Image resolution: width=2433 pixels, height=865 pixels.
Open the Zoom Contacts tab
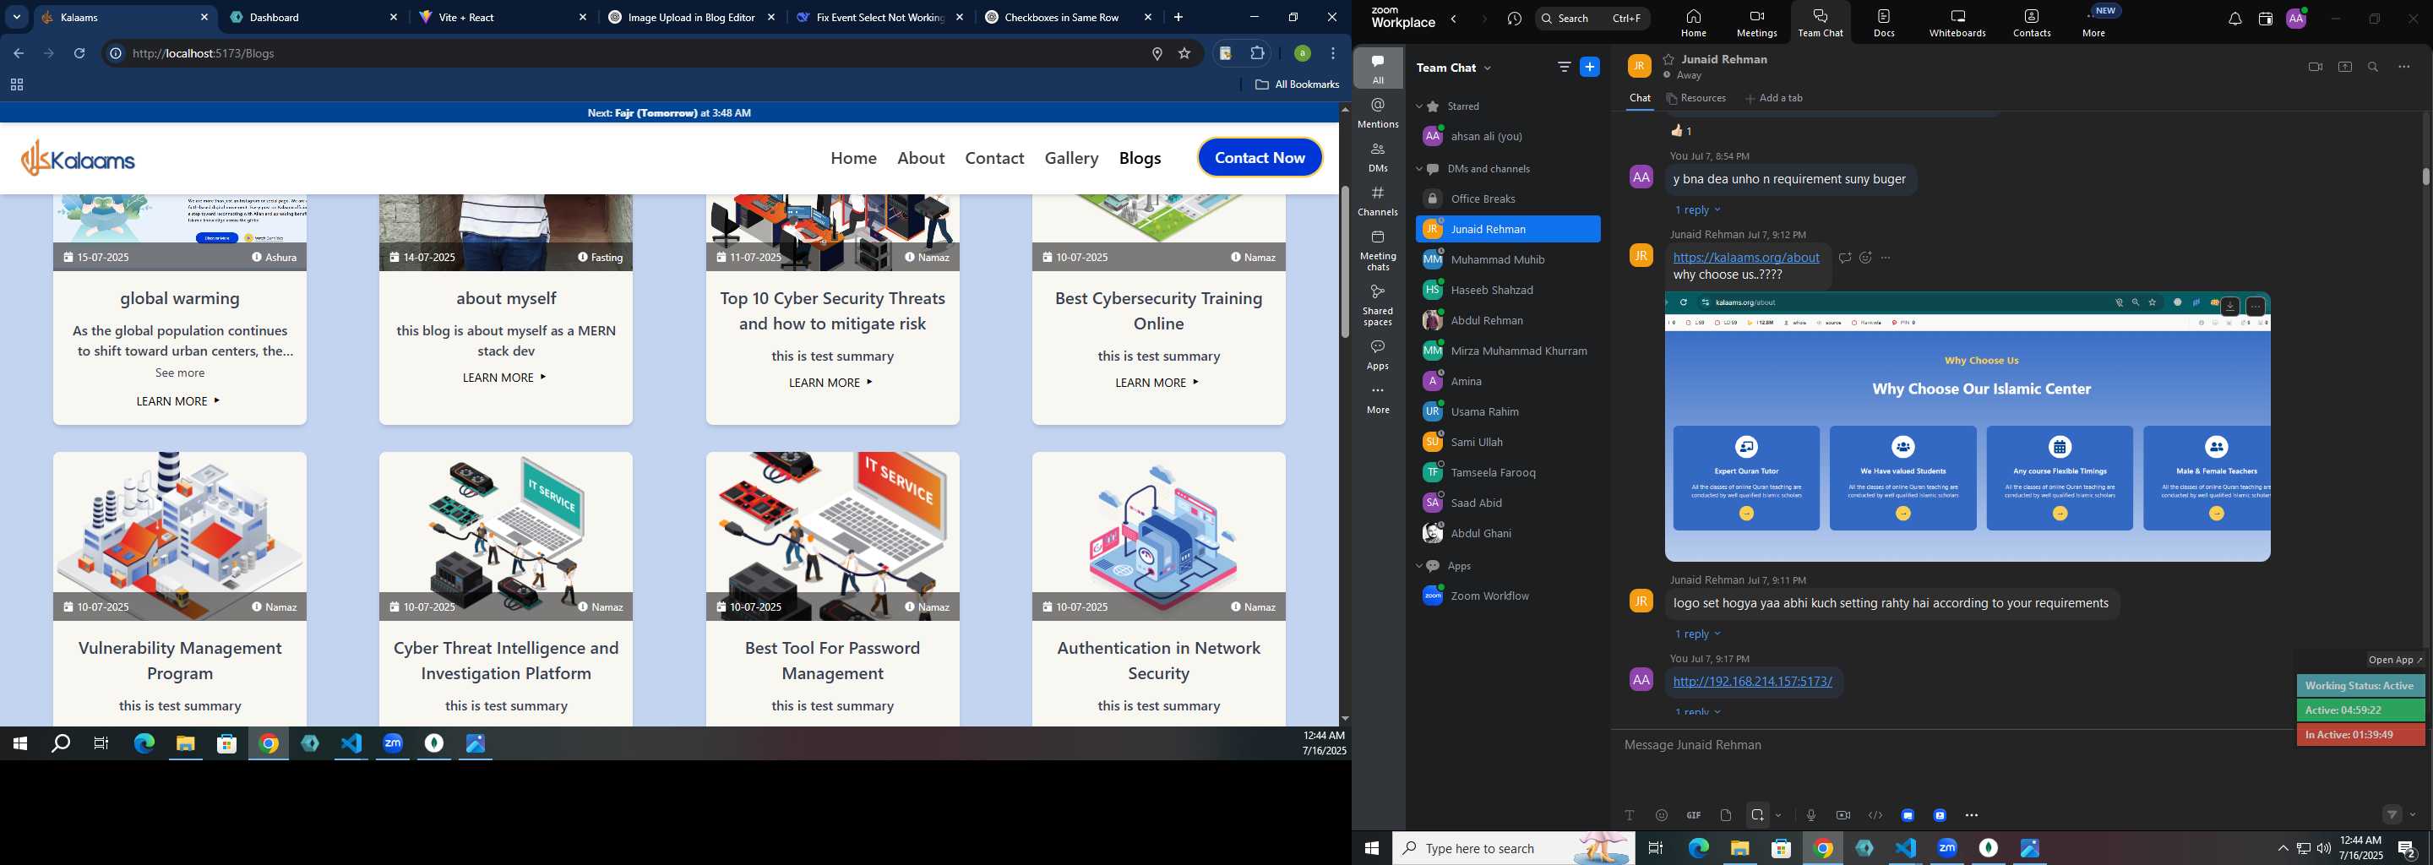point(2032,23)
